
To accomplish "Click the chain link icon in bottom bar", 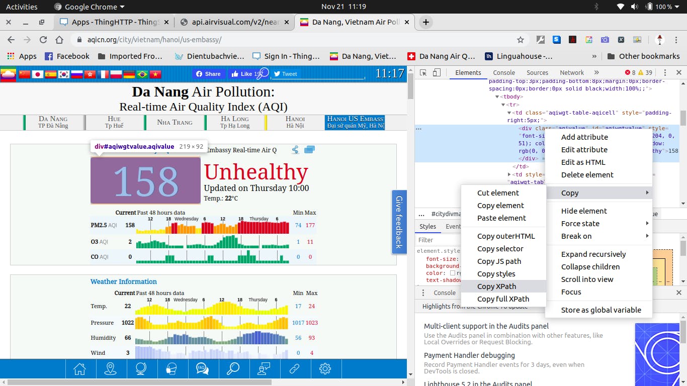I will point(294,369).
